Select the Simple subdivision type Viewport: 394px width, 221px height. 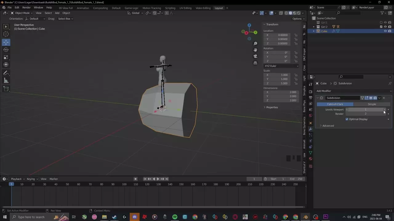372,104
